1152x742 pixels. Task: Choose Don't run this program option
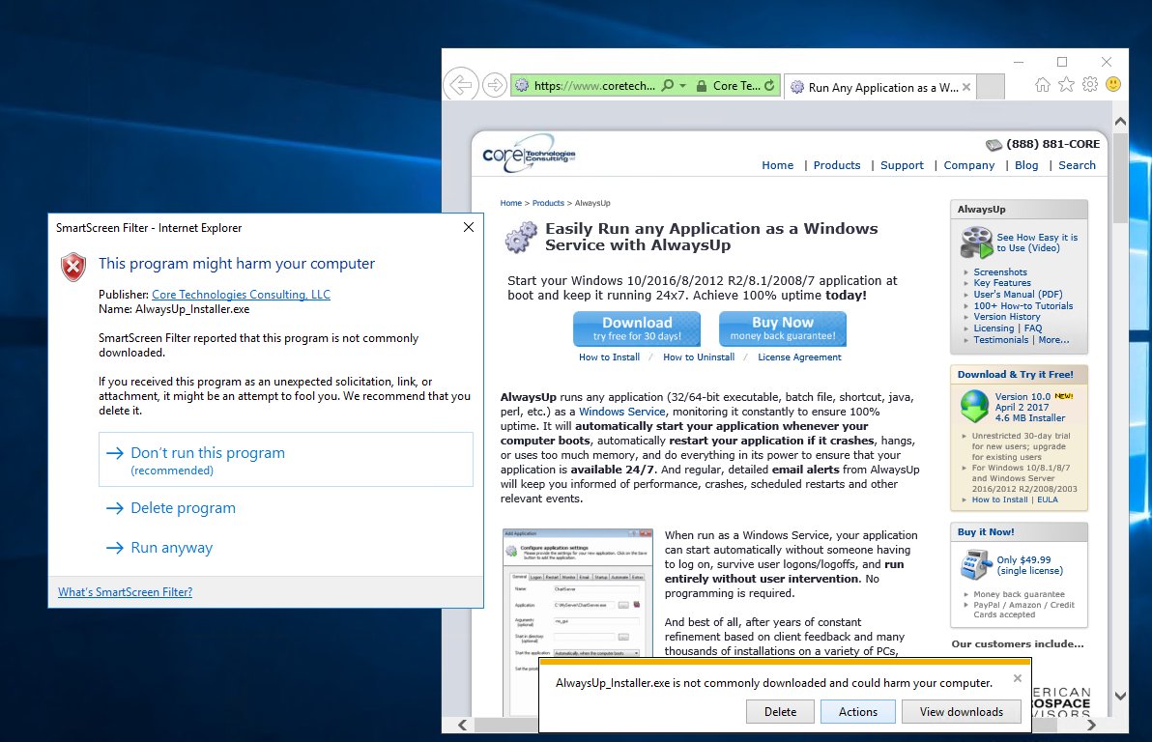[286, 459]
